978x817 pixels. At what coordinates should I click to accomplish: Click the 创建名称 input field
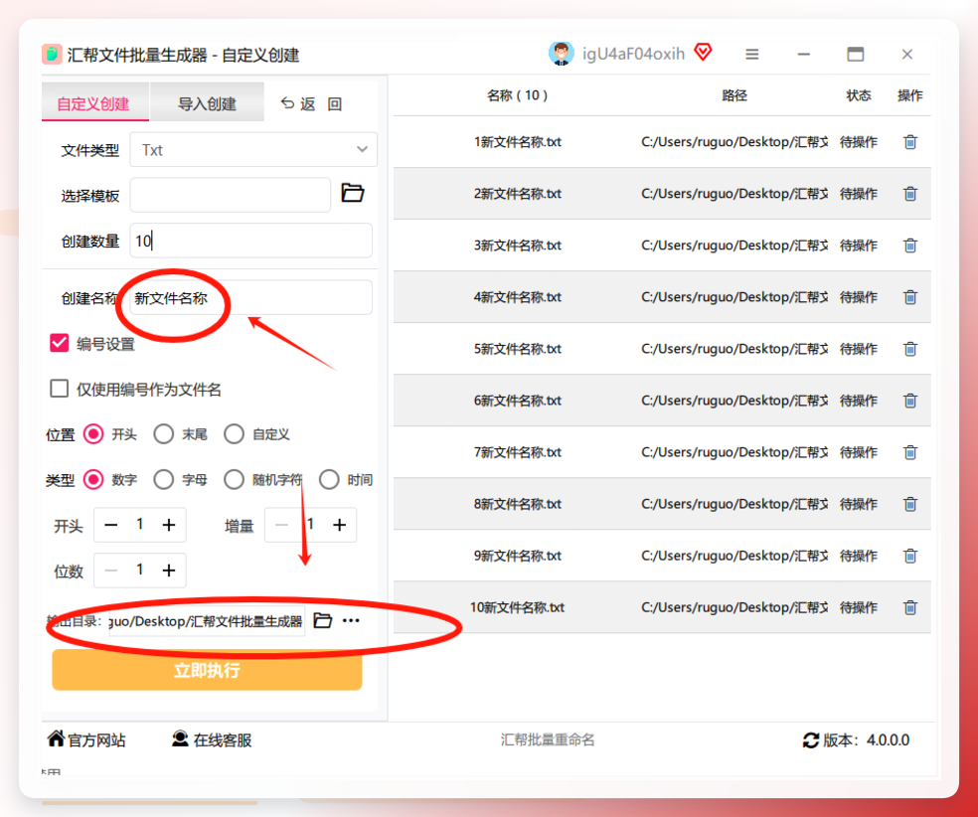(x=250, y=298)
